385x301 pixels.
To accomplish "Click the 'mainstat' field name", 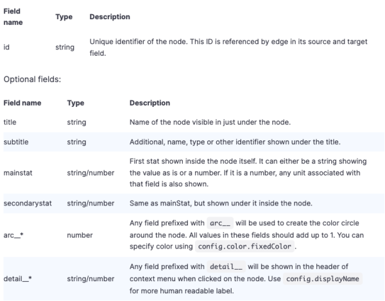I will point(18,173).
